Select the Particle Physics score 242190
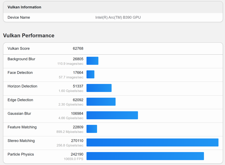225x165 pixels. point(77,154)
